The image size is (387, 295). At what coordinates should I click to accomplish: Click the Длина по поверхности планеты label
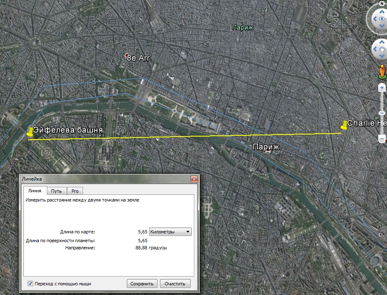60,241
